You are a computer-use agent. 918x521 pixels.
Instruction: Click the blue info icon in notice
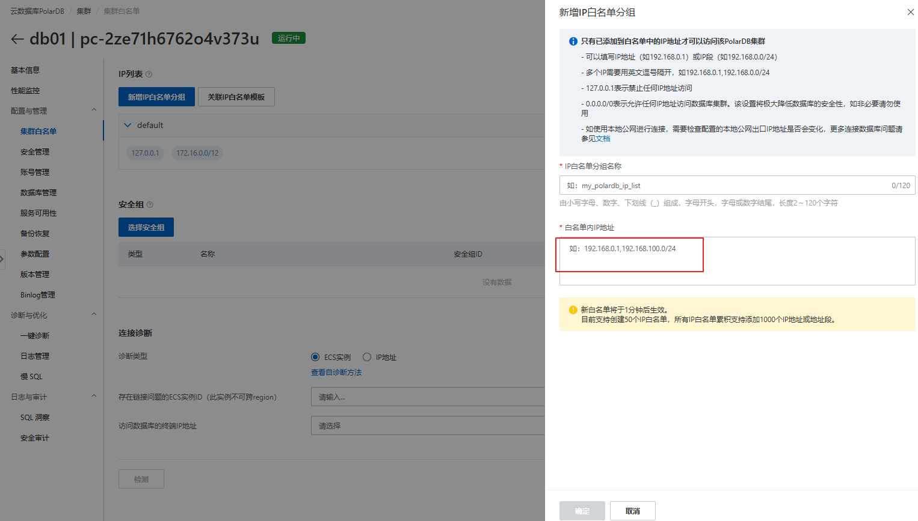[x=573, y=41]
